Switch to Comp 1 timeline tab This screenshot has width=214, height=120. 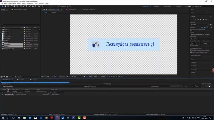coord(21,80)
